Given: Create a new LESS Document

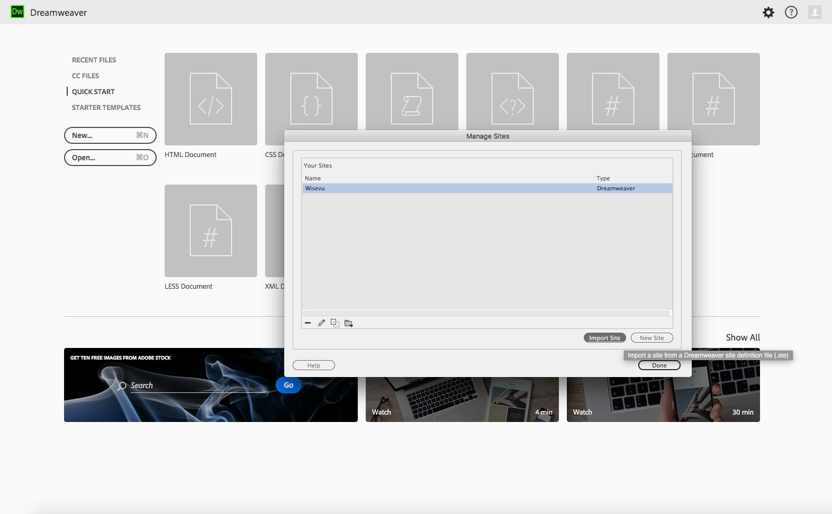Looking at the screenshot, I should (x=211, y=231).
